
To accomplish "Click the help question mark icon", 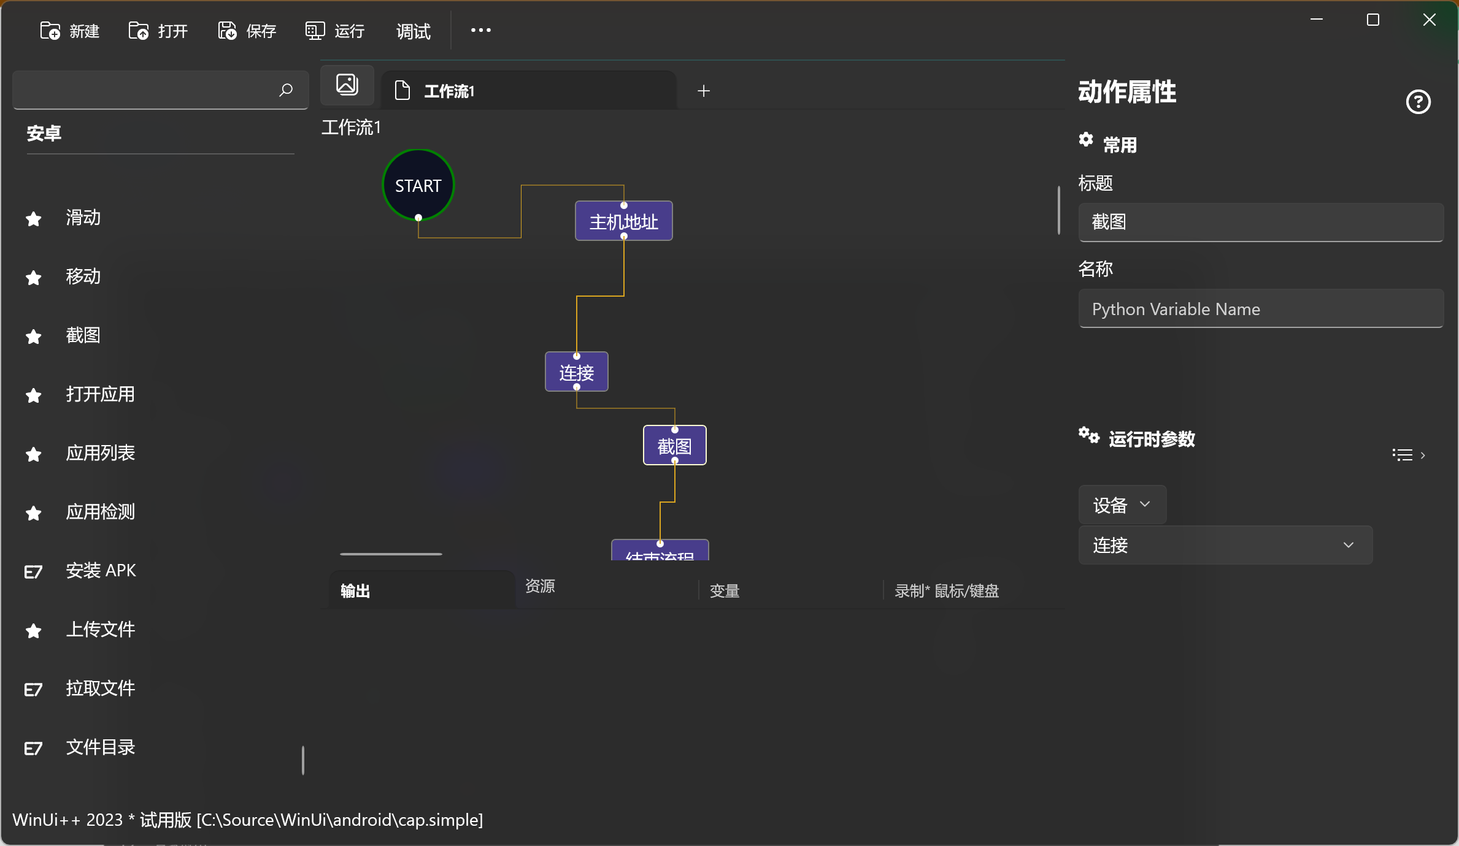I will point(1418,102).
